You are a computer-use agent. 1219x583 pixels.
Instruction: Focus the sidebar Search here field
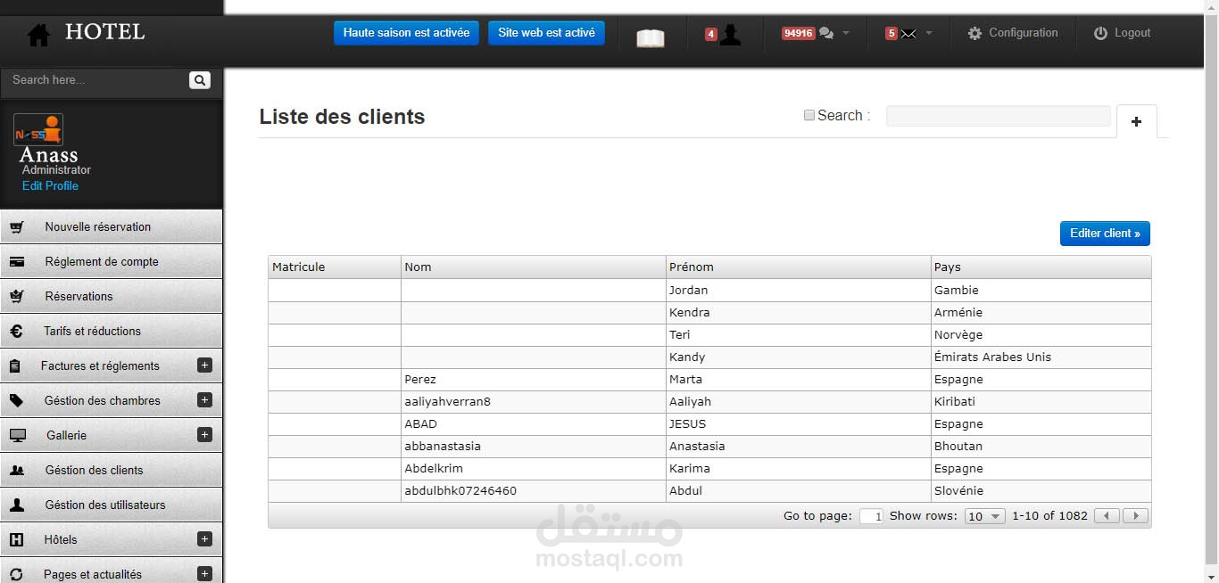[96, 80]
